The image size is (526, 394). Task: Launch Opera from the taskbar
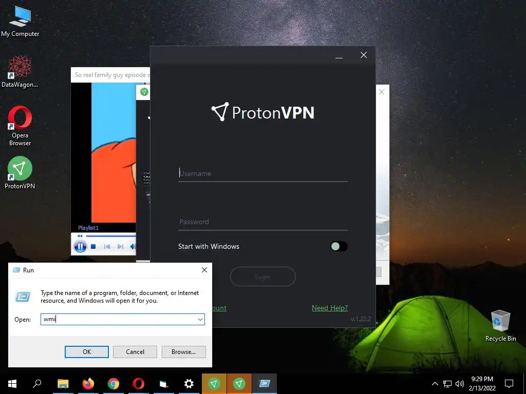139,384
